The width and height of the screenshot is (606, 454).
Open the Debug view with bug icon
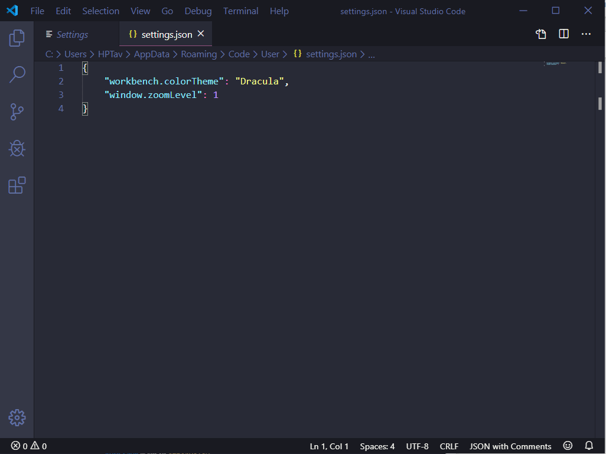[x=17, y=149]
